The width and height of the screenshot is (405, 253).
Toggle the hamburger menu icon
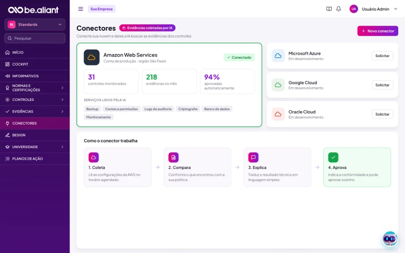(x=81, y=9)
